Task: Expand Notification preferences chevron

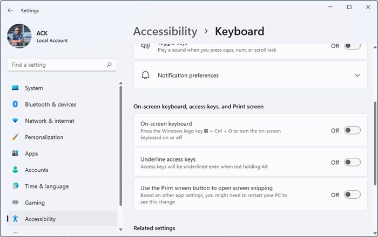Action: tap(357, 75)
